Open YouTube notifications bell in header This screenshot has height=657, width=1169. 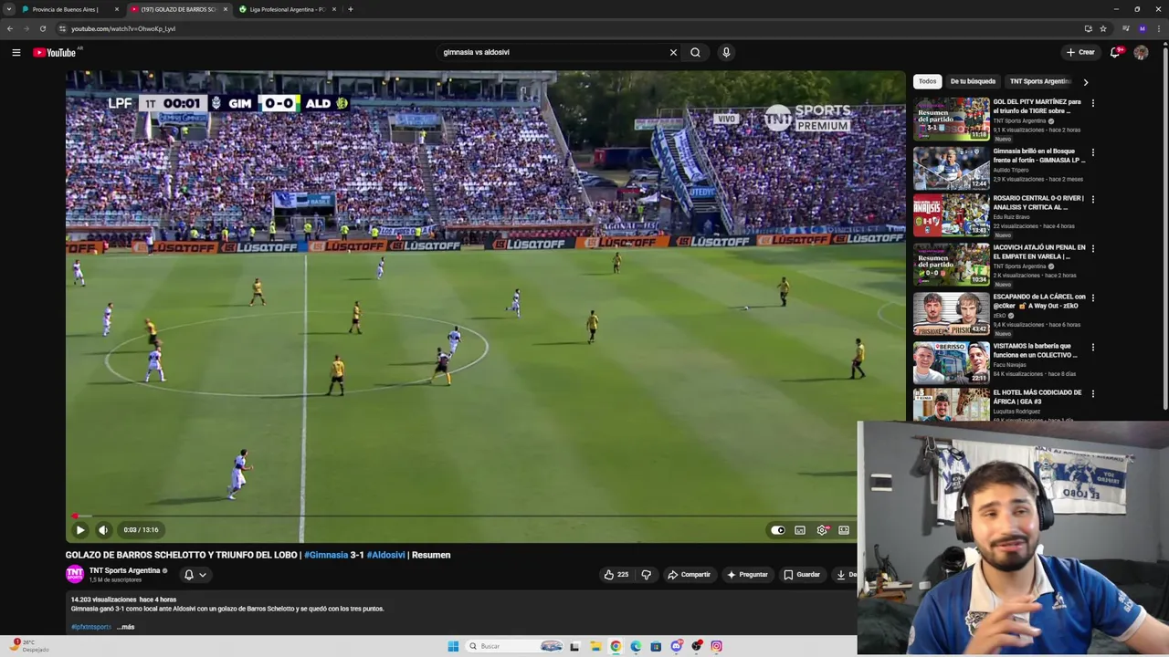point(1115,52)
